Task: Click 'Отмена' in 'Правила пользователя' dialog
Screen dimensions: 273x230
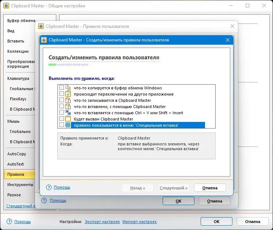Action: 215,201
